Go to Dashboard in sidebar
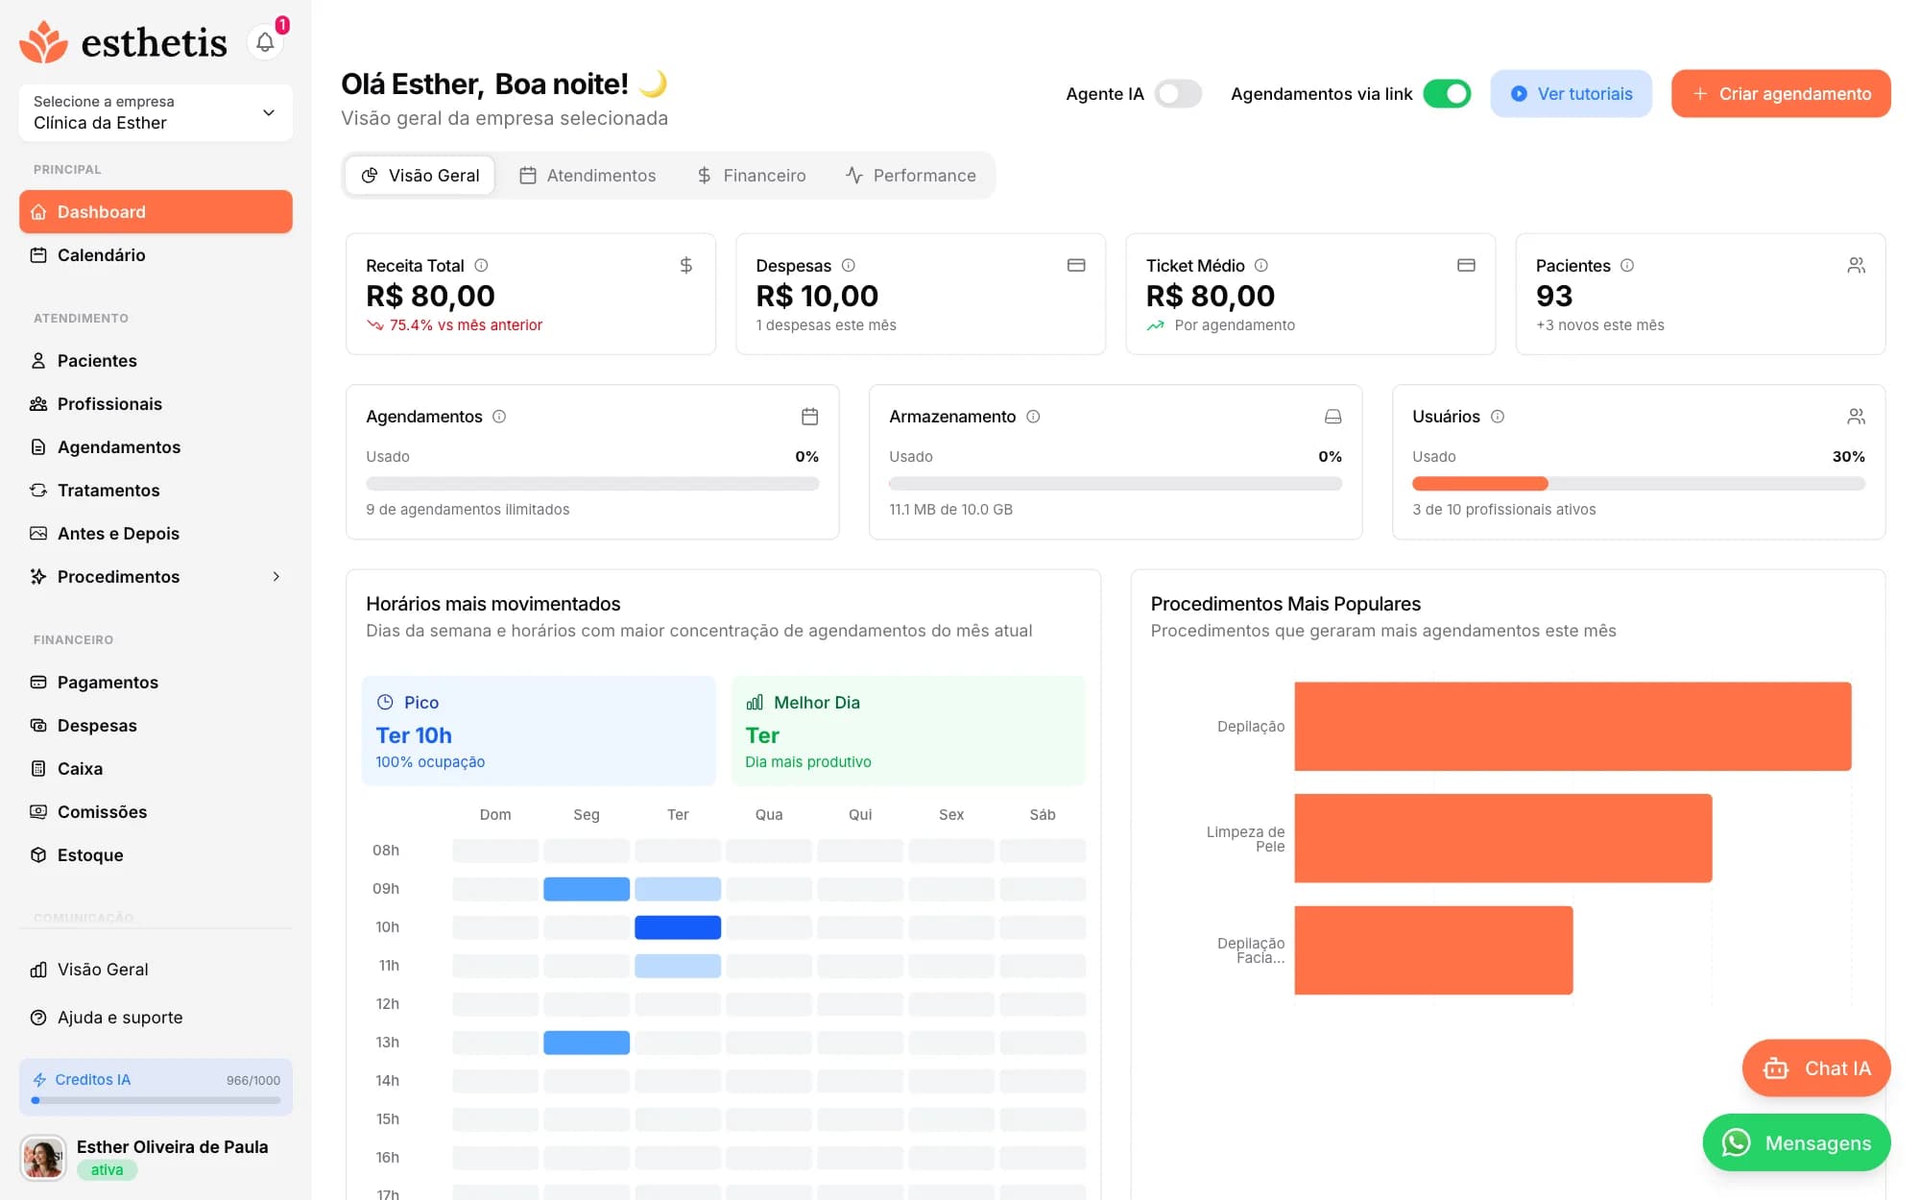 tap(156, 211)
